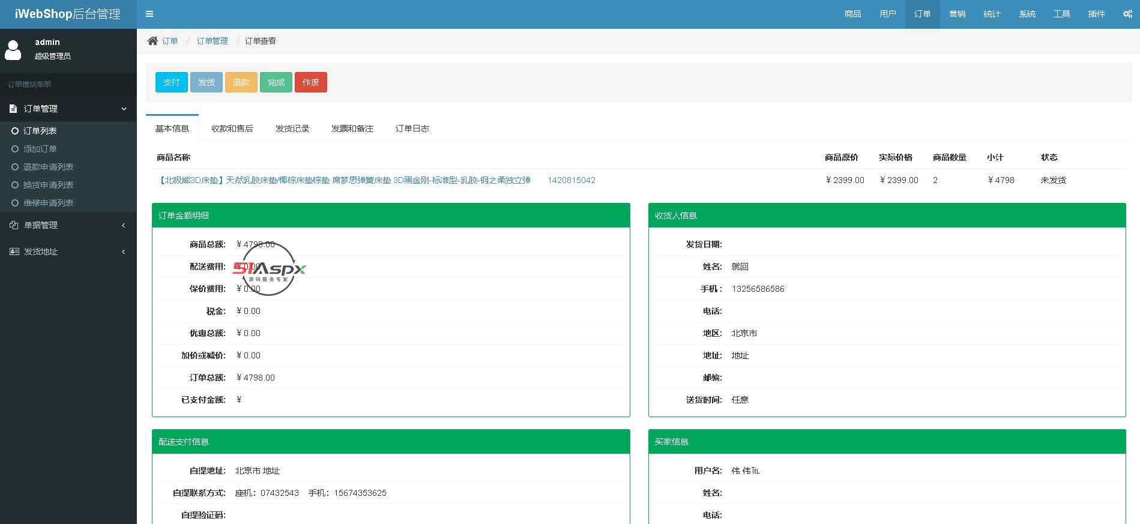Click the 订单管理 breadcrumb link
The image size is (1140, 524).
coord(213,41)
